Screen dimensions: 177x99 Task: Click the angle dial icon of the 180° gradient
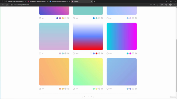(74, 53)
